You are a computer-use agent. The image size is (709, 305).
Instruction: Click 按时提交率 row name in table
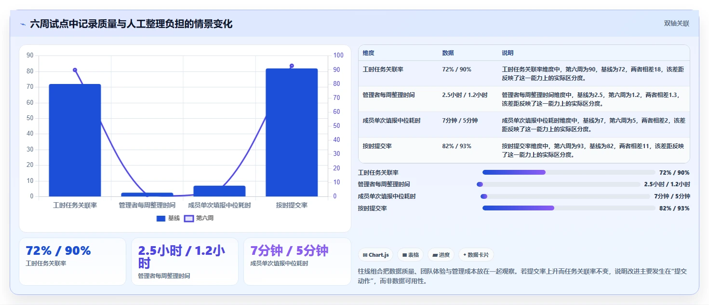(x=377, y=146)
